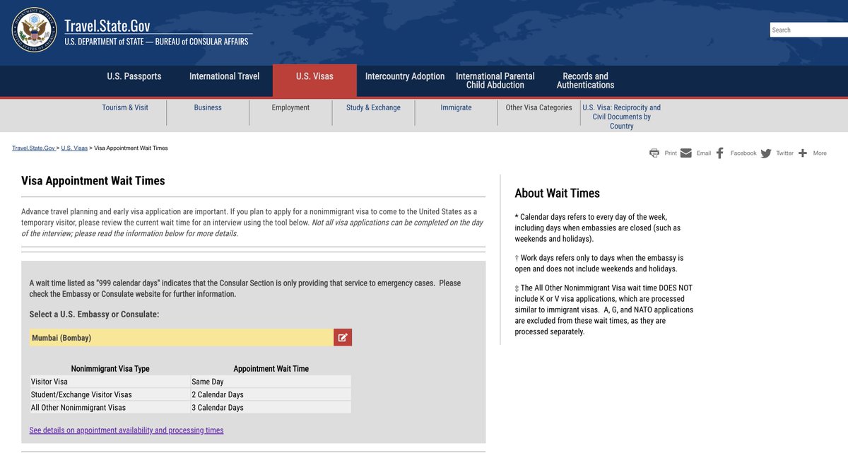
Task: Click the Visitor Visa table cell
Action: coord(110,382)
